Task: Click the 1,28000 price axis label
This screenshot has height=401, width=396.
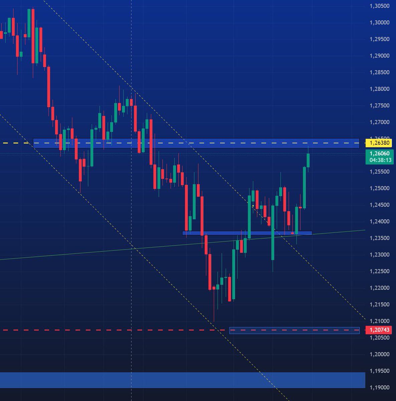Action: 379,89
